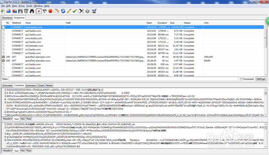Click the New Session toolbar icon

coord(3,11)
